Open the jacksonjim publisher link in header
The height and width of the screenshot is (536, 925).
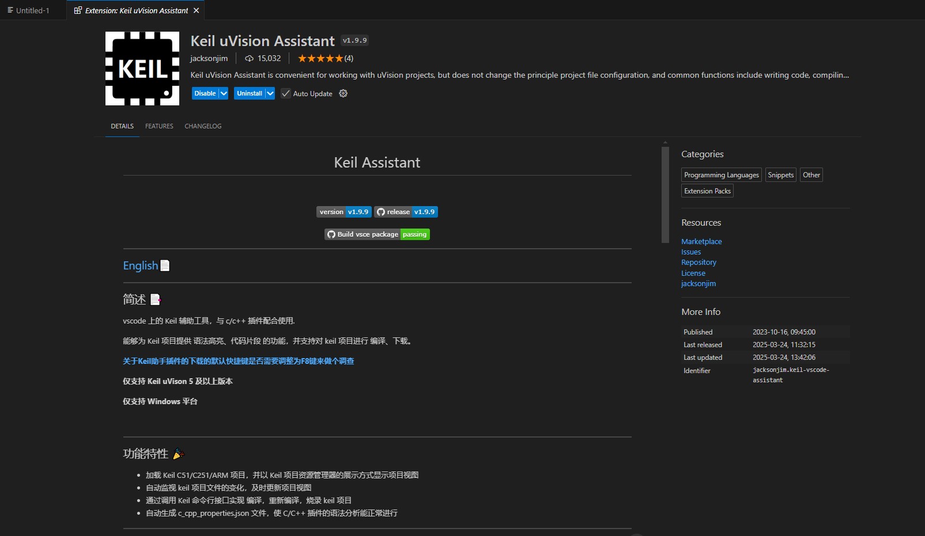209,58
